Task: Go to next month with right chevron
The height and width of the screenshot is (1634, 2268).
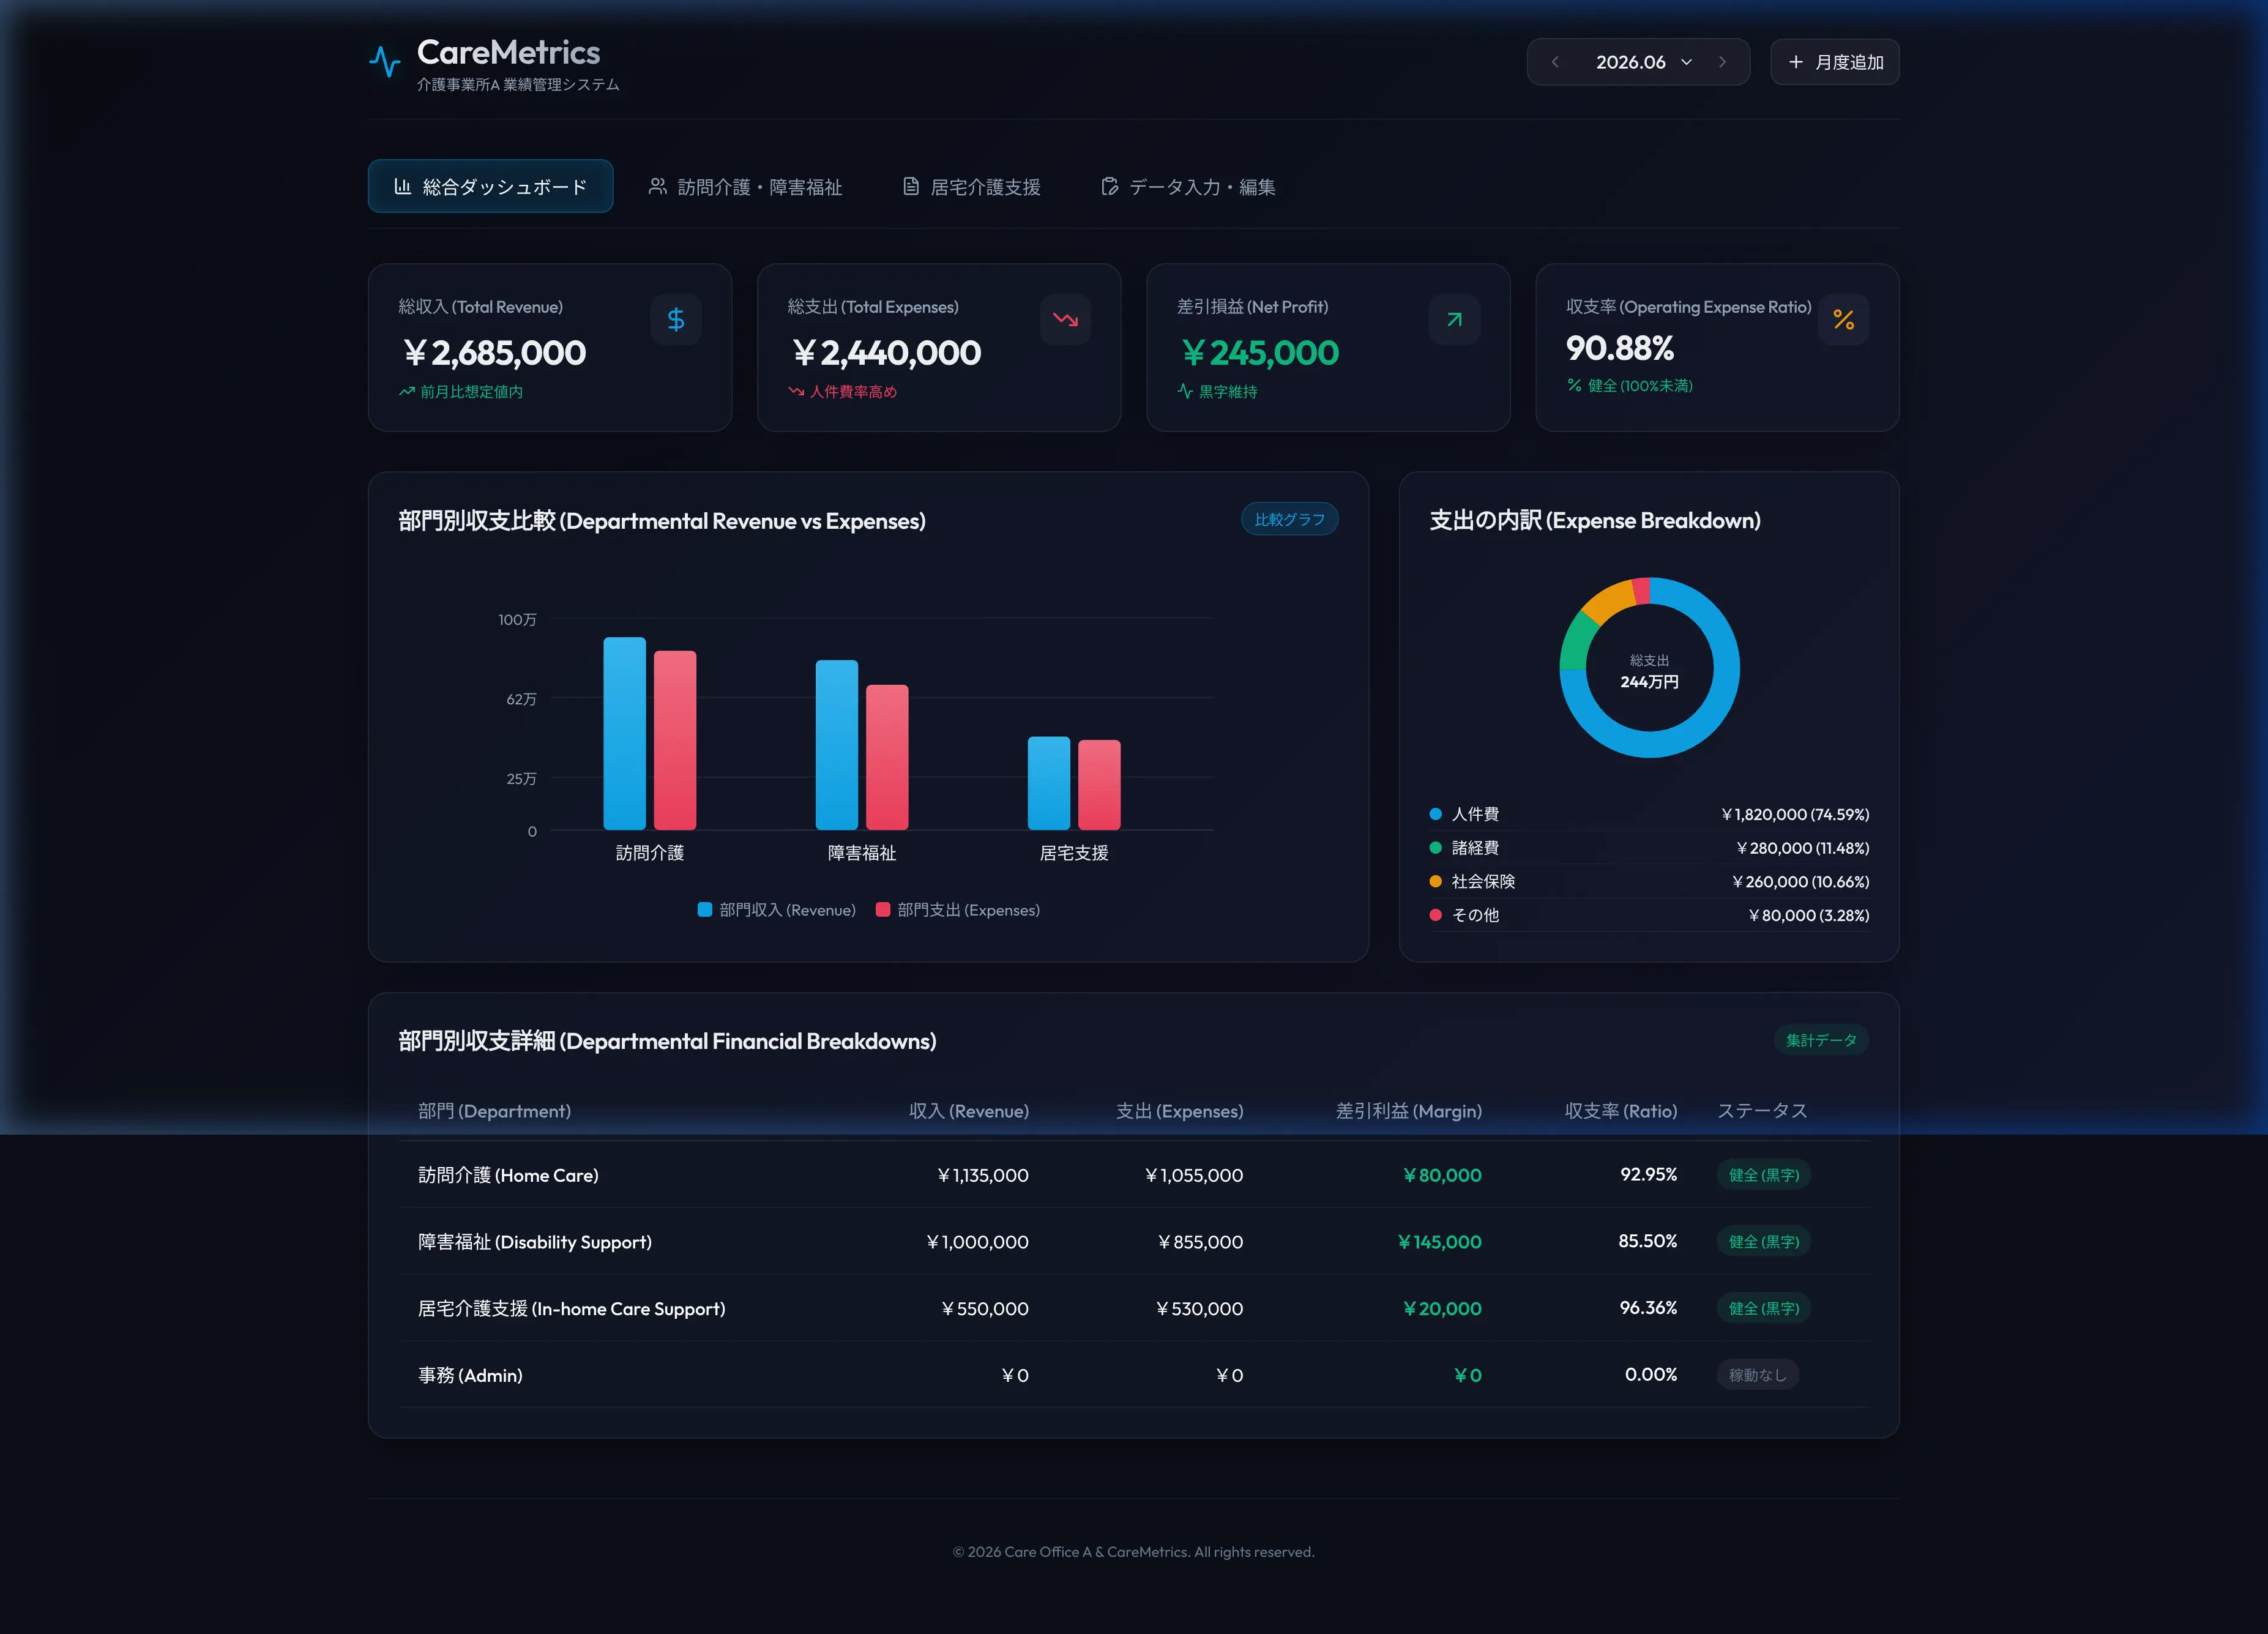Action: (1722, 62)
